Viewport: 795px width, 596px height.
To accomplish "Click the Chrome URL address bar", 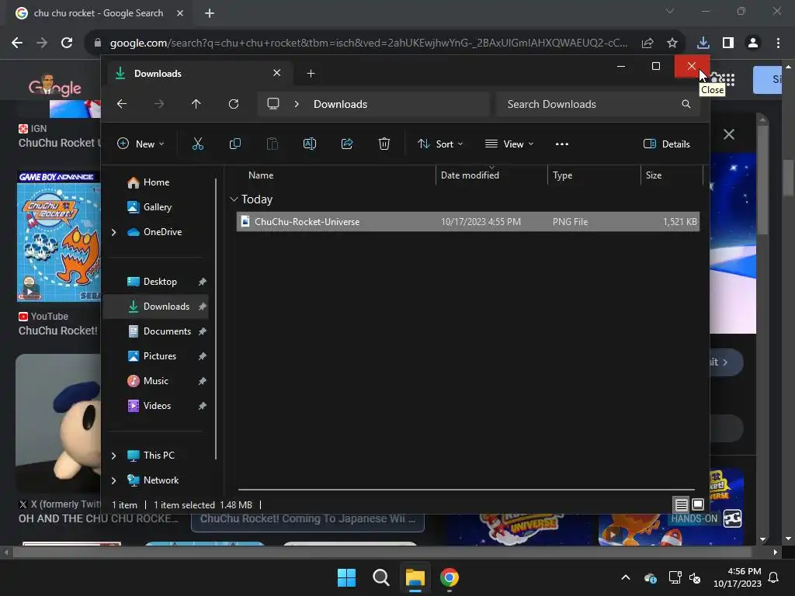I will 369,43.
